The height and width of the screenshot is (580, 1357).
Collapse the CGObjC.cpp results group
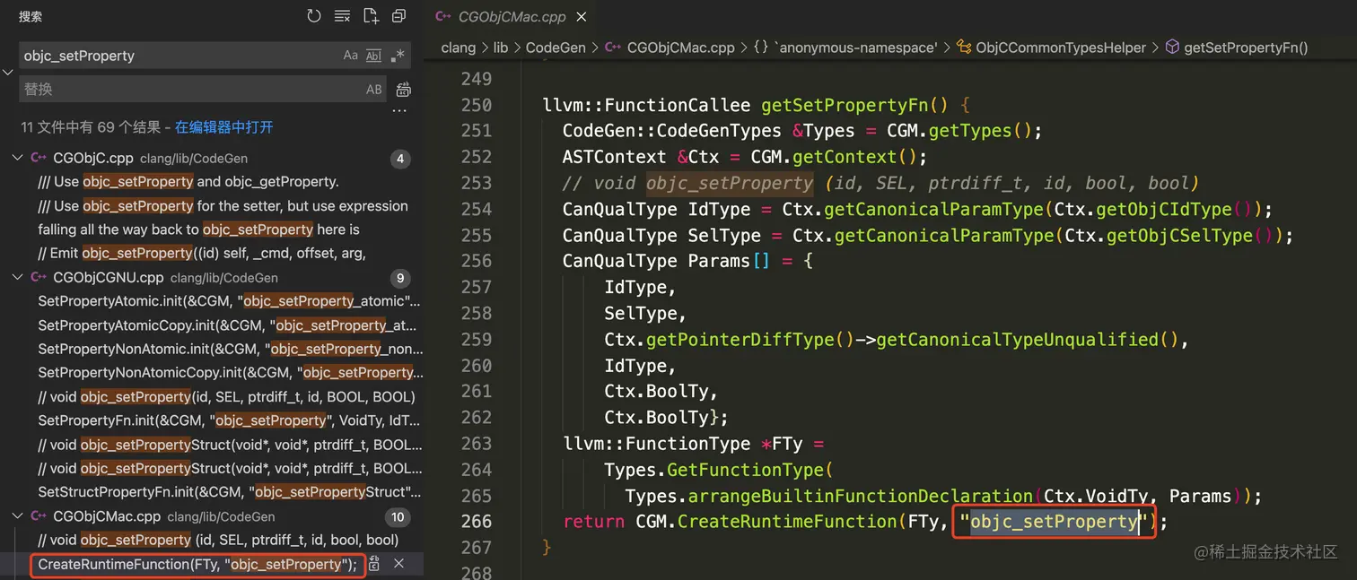(16, 158)
